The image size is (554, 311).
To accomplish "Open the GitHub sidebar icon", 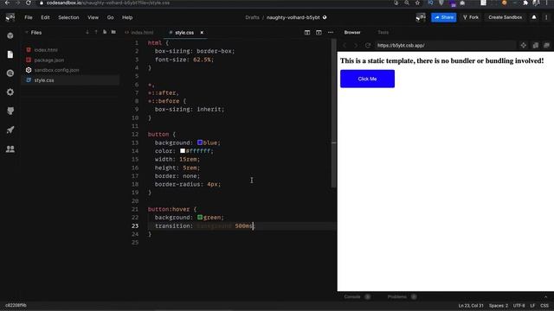I will (x=10, y=111).
